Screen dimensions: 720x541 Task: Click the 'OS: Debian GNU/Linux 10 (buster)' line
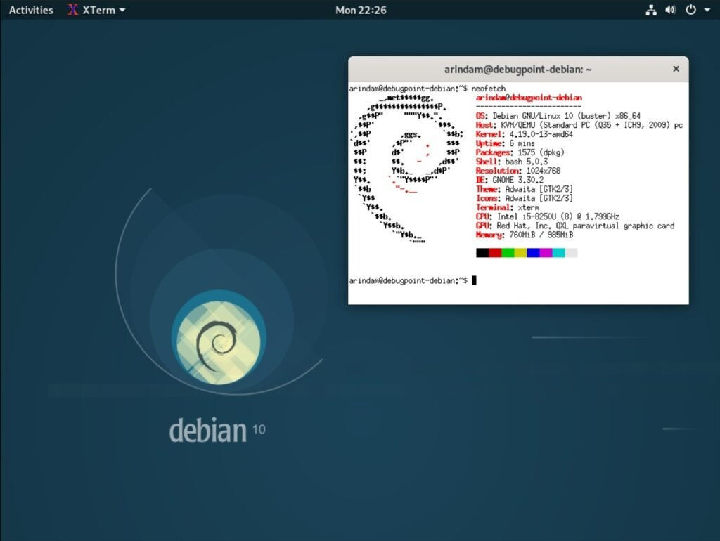point(558,116)
